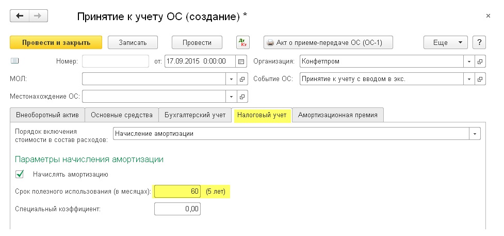Click Параметры начисления амортизации heading
The image size is (504, 236).
point(89,160)
